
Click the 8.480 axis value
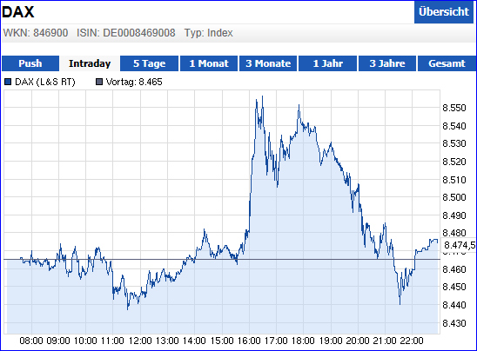[454, 233]
